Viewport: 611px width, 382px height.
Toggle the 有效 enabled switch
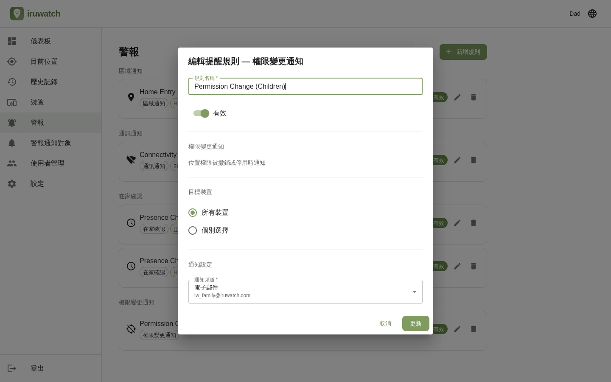point(201,113)
